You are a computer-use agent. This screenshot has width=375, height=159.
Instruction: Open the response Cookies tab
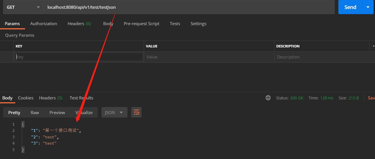pyautogui.click(x=26, y=98)
